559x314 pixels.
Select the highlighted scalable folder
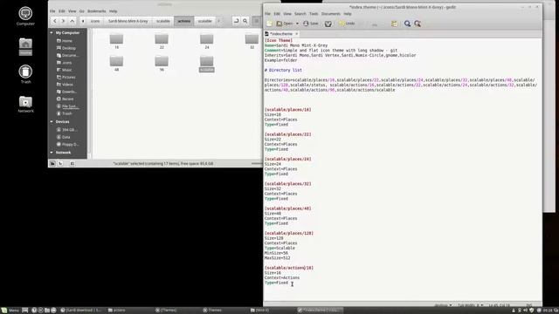[207, 64]
